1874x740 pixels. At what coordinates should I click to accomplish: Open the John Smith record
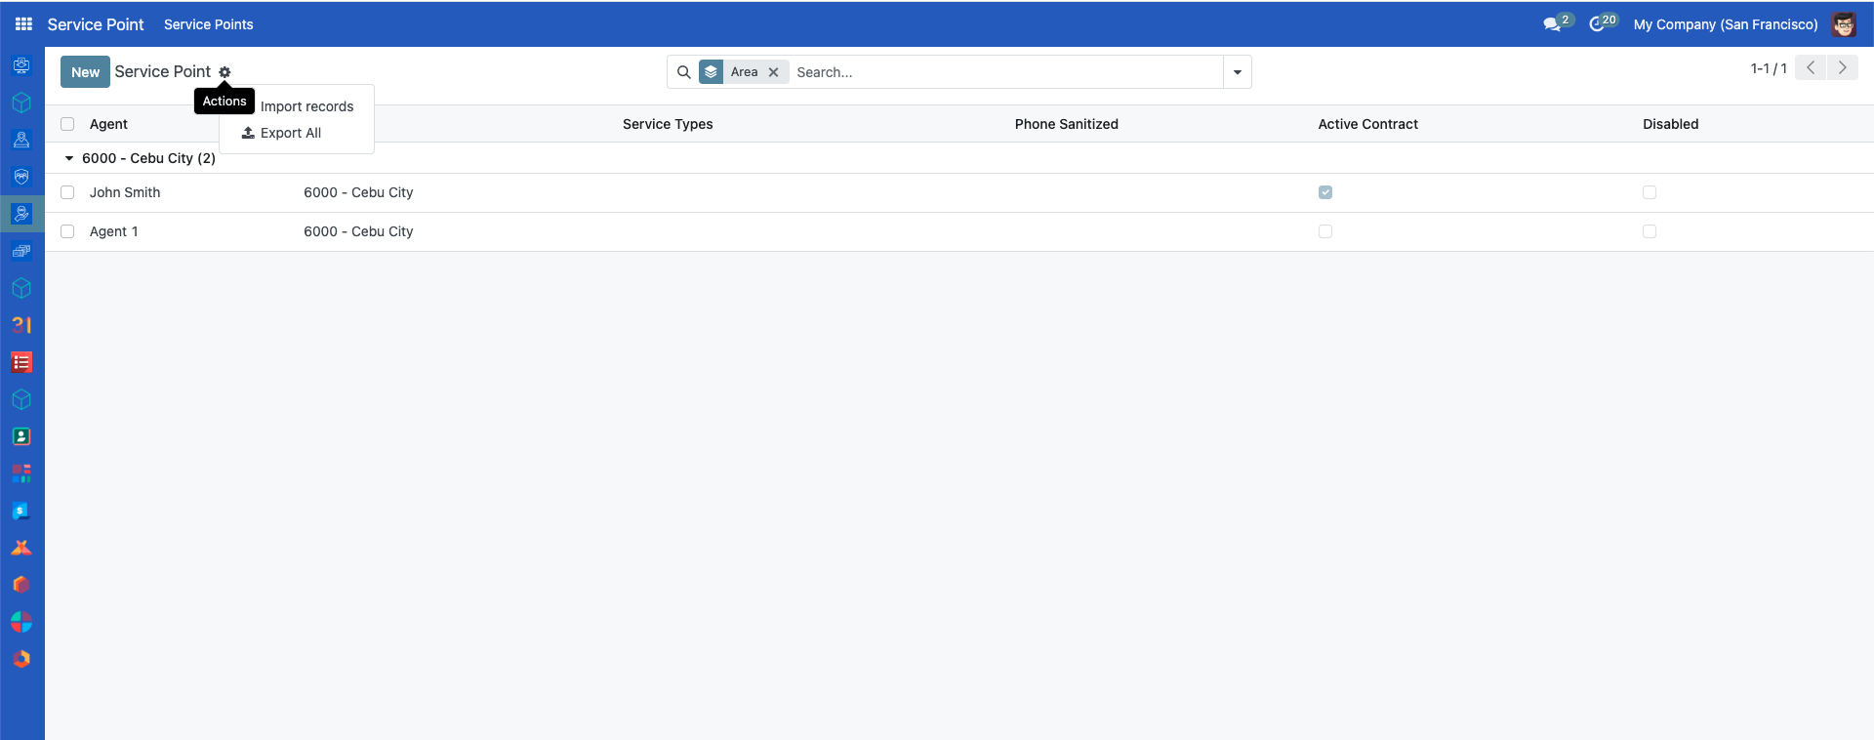tap(125, 192)
